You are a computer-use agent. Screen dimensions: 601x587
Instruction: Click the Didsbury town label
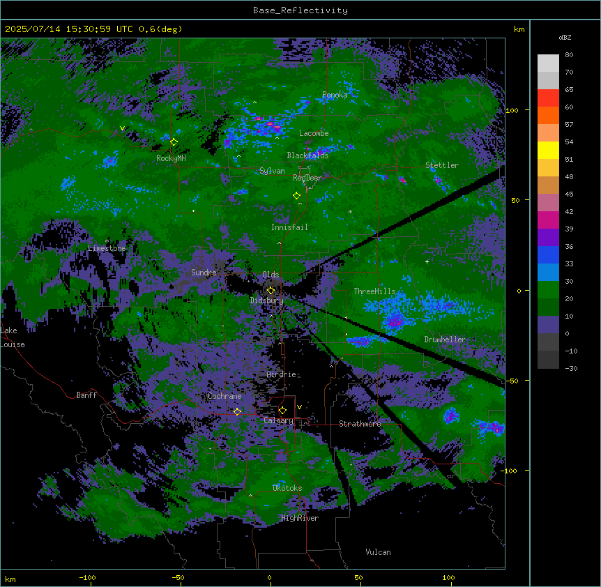(x=267, y=300)
